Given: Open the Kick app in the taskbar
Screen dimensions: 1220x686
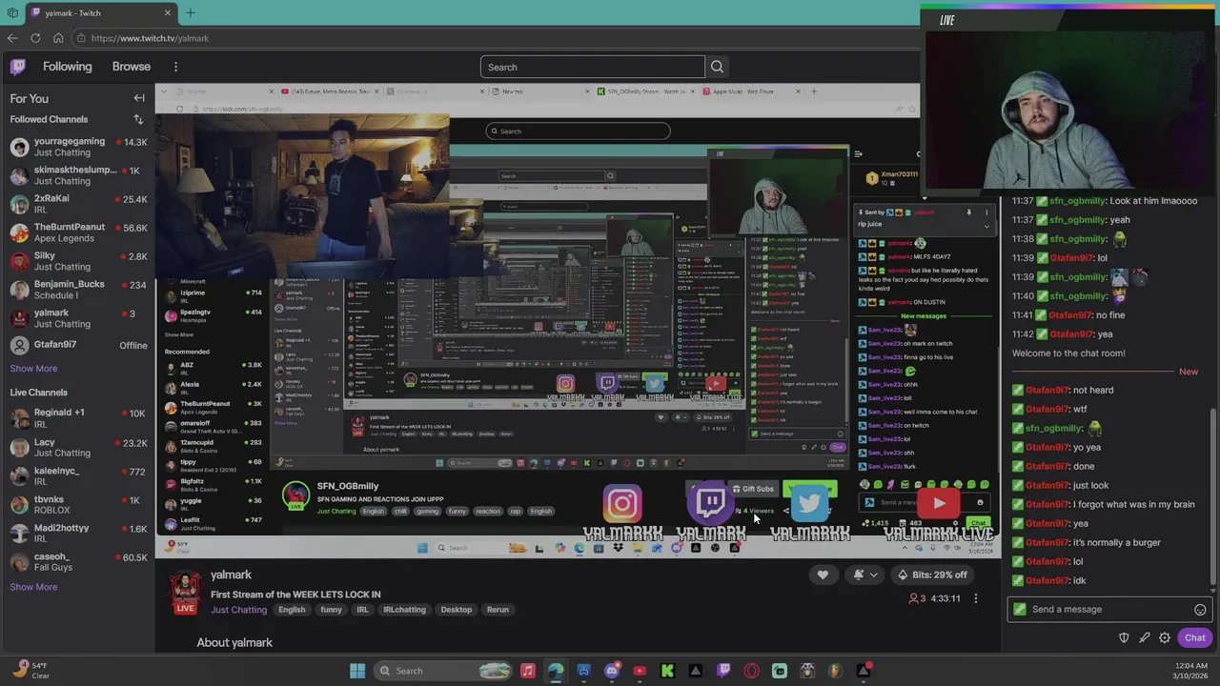Looking at the screenshot, I should click(x=667, y=671).
